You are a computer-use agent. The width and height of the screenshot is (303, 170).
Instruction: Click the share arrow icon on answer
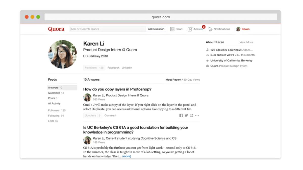(x=192, y=116)
